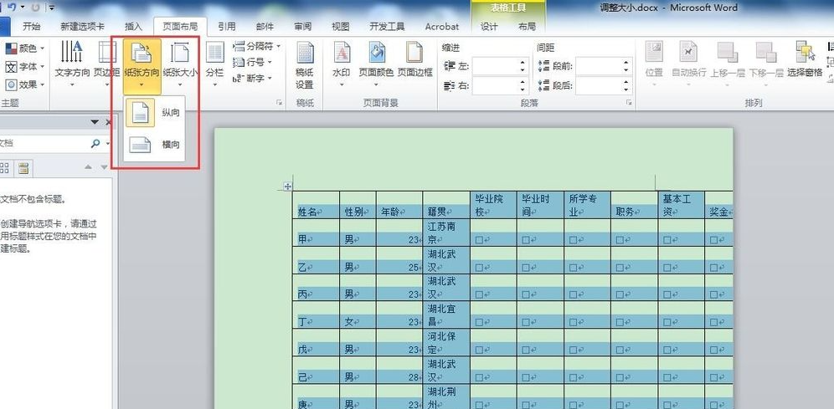Click the grayed Redo icon in quick access toolbar
The width and height of the screenshot is (834, 409).
point(37,8)
